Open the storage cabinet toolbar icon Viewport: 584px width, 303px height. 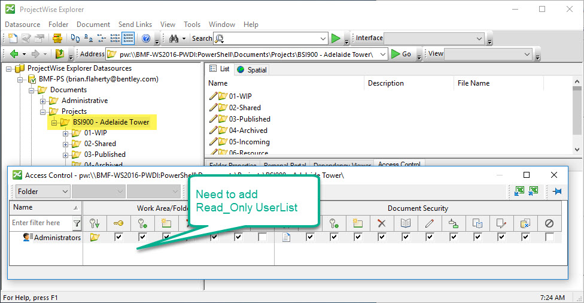(x=57, y=38)
